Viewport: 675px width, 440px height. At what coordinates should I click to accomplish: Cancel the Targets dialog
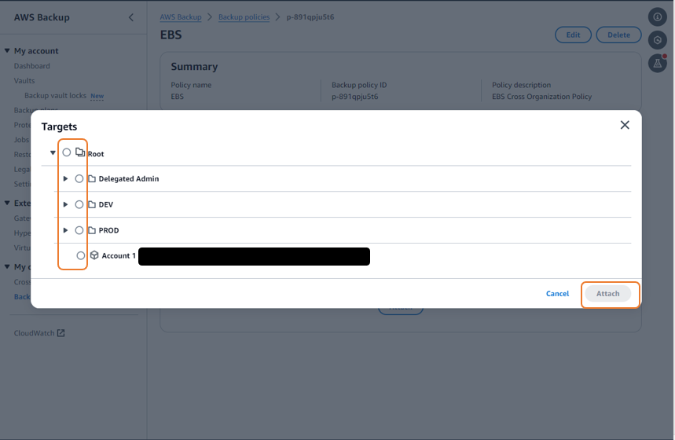tap(557, 294)
